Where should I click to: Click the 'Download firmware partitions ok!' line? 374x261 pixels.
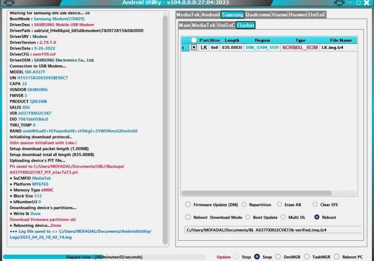click(x=43, y=219)
